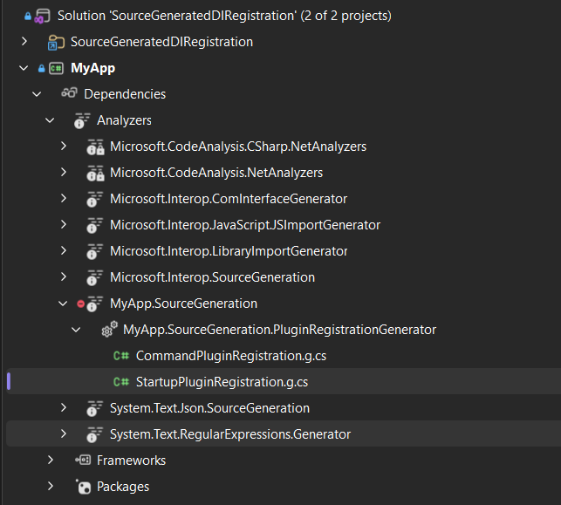Select Microsoft.Interop.LibraryImportGenerator text
This screenshot has width=561, height=505.
[229, 251]
